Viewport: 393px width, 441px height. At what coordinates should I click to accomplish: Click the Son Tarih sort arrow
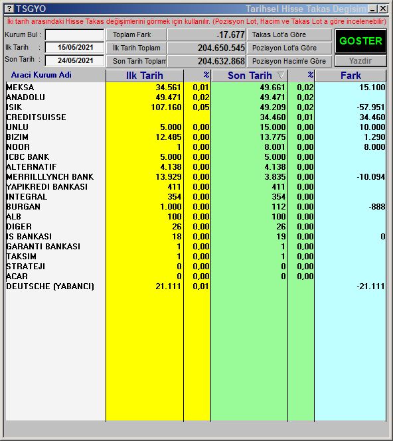pos(281,75)
